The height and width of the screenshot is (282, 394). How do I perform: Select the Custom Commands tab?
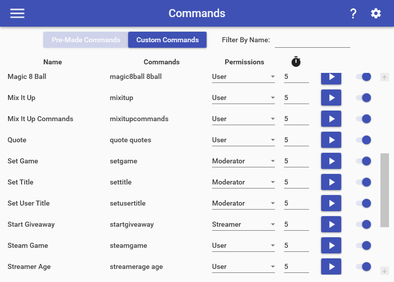pyautogui.click(x=167, y=40)
